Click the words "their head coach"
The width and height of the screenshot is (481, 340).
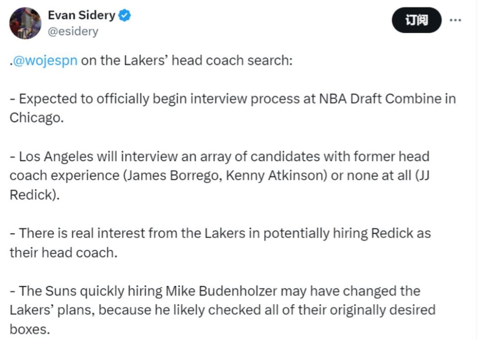pyautogui.click(x=62, y=252)
